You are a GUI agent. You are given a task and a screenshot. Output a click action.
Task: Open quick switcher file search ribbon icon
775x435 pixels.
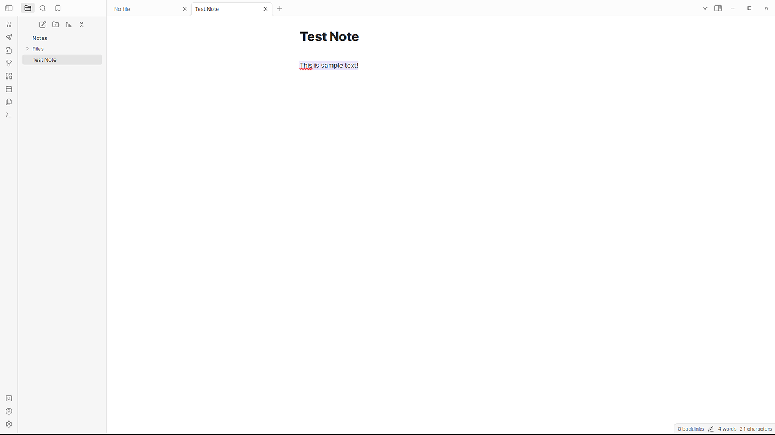(8, 50)
